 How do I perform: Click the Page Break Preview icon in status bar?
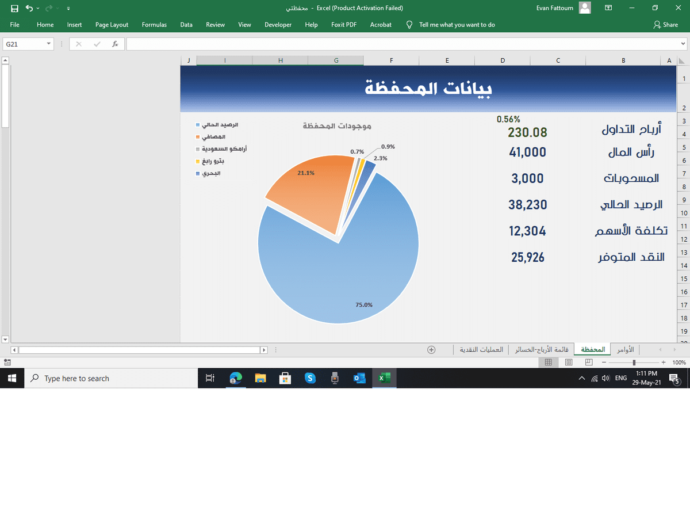(x=589, y=362)
